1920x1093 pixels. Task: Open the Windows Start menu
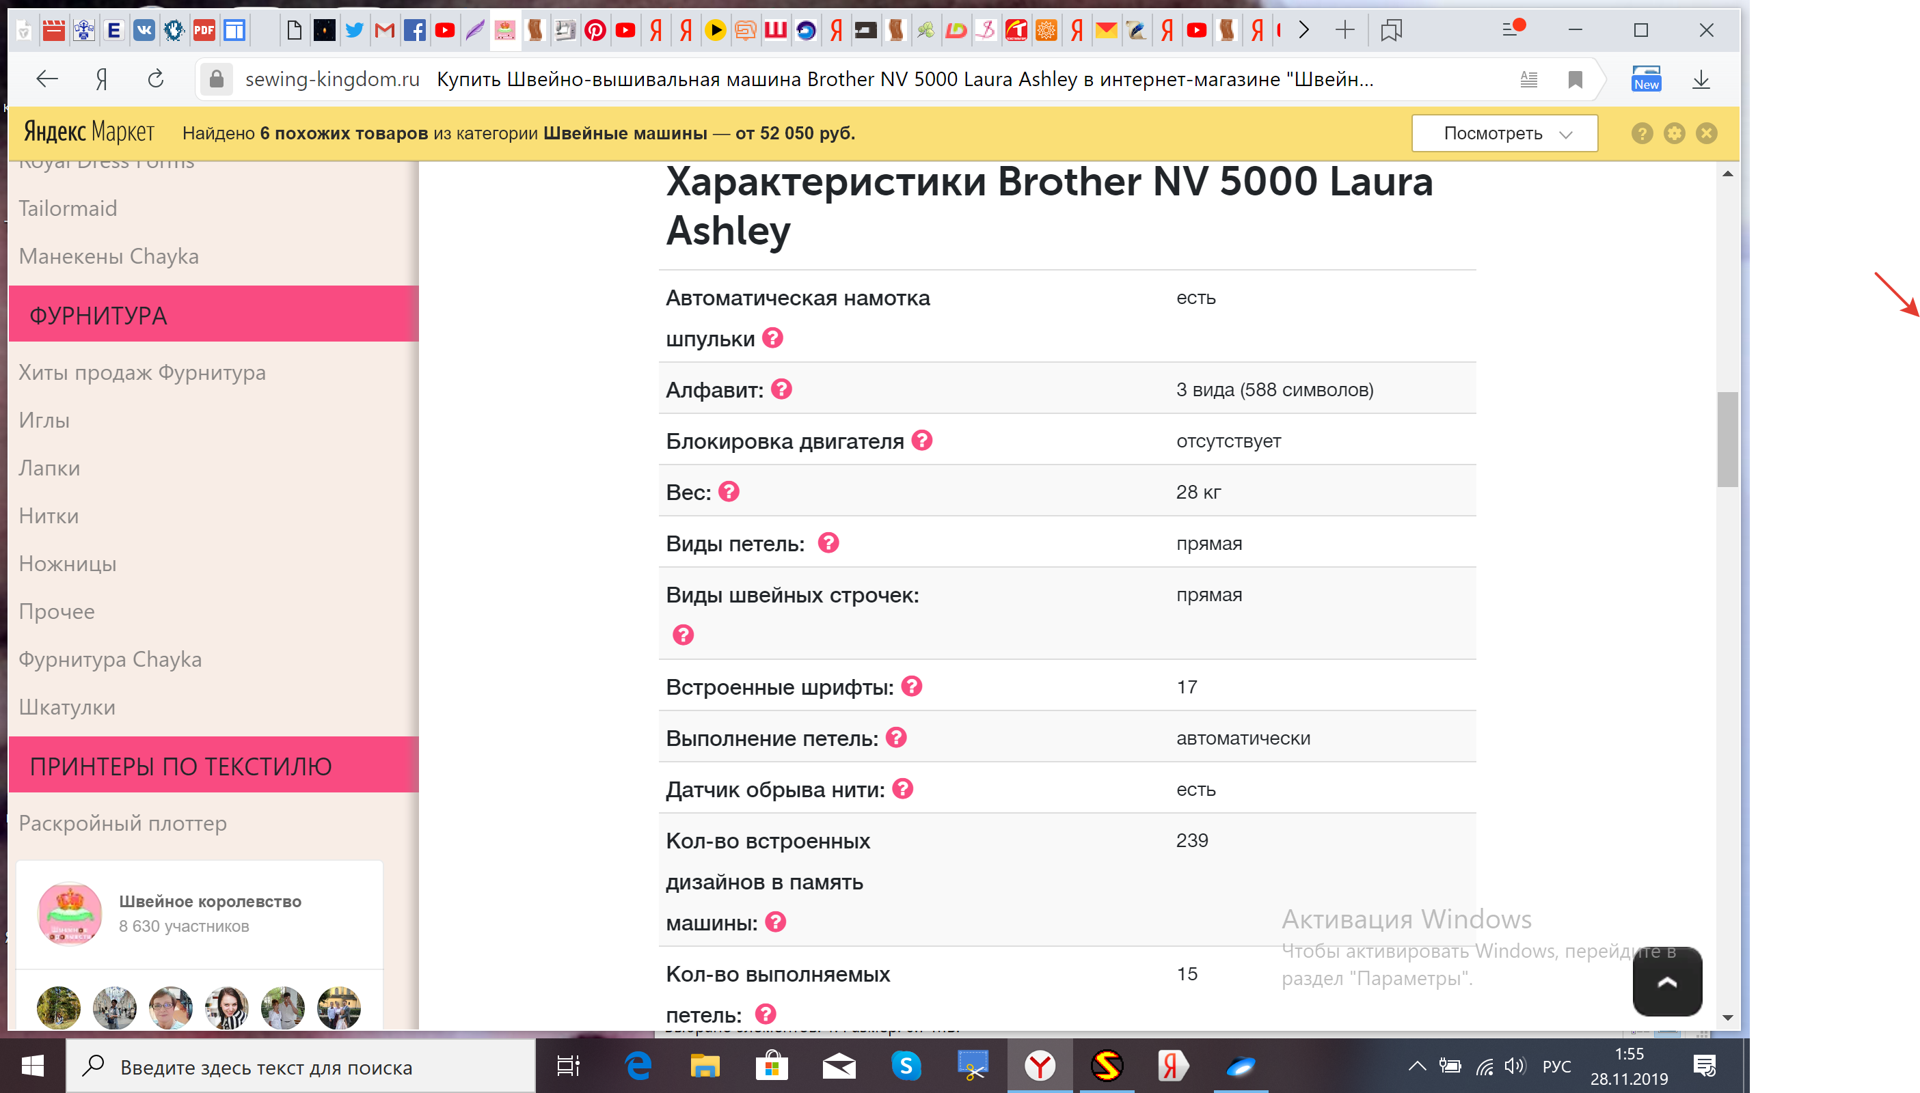click(32, 1065)
